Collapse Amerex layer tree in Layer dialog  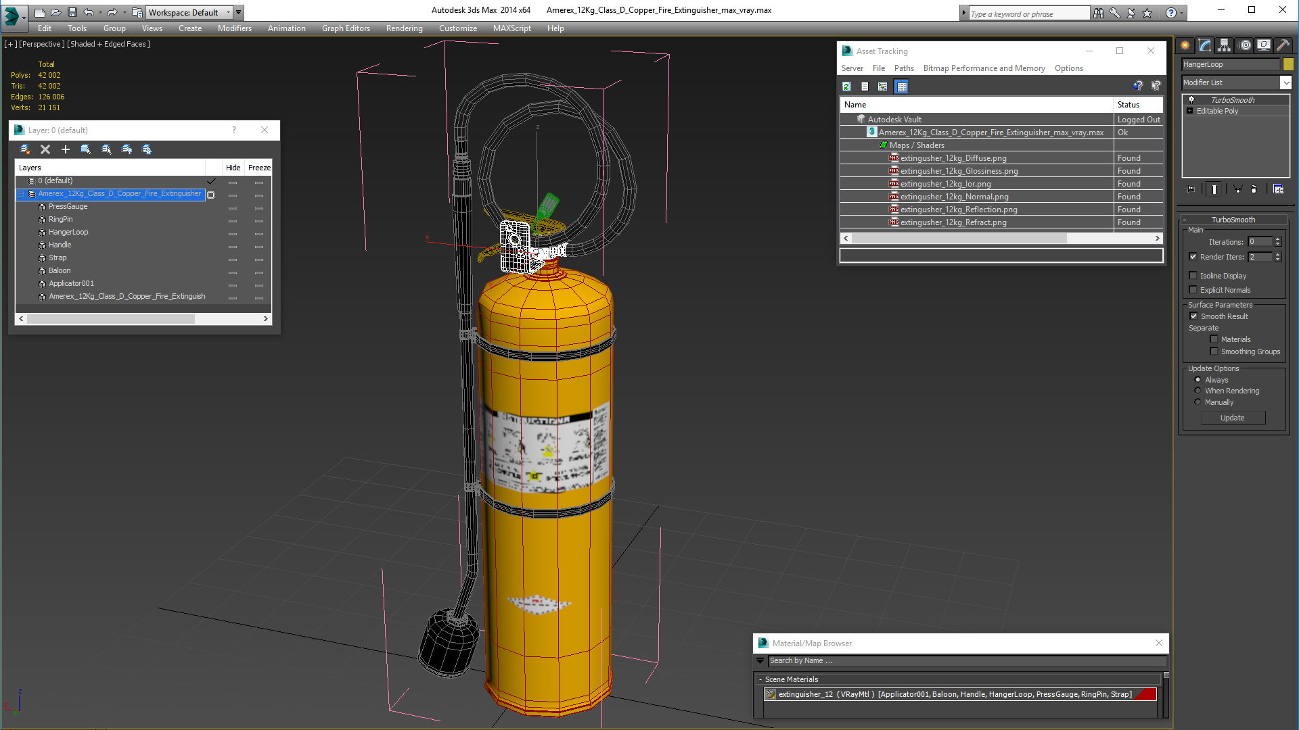pos(21,194)
